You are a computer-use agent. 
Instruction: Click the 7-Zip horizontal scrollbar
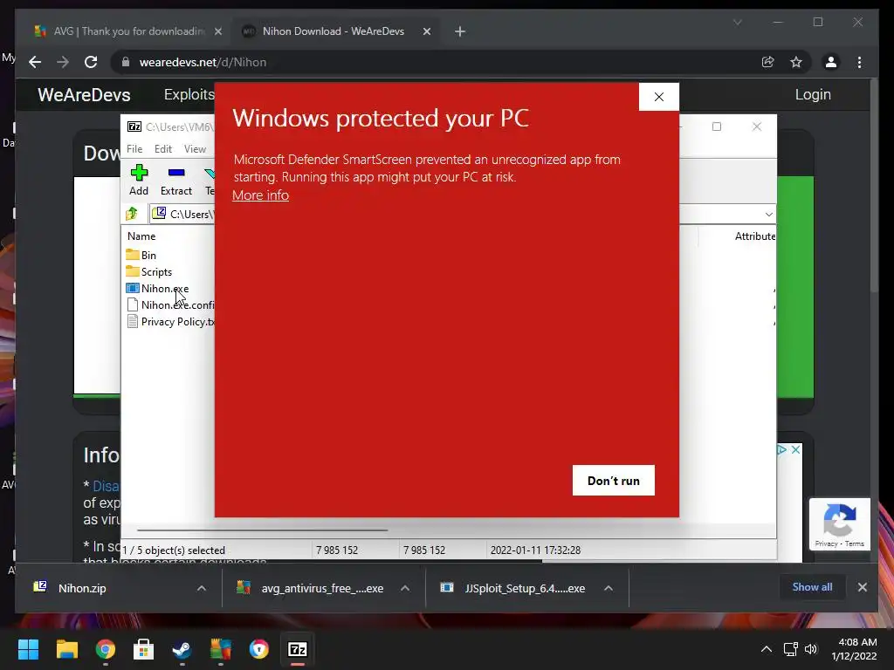click(262, 530)
